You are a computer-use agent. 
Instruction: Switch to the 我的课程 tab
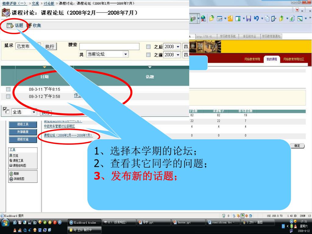pyautogui.click(x=271, y=59)
